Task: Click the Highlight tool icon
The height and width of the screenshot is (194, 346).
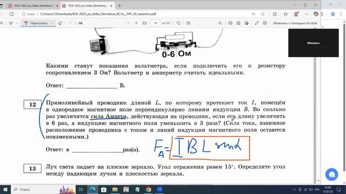Action: [11, 23]
